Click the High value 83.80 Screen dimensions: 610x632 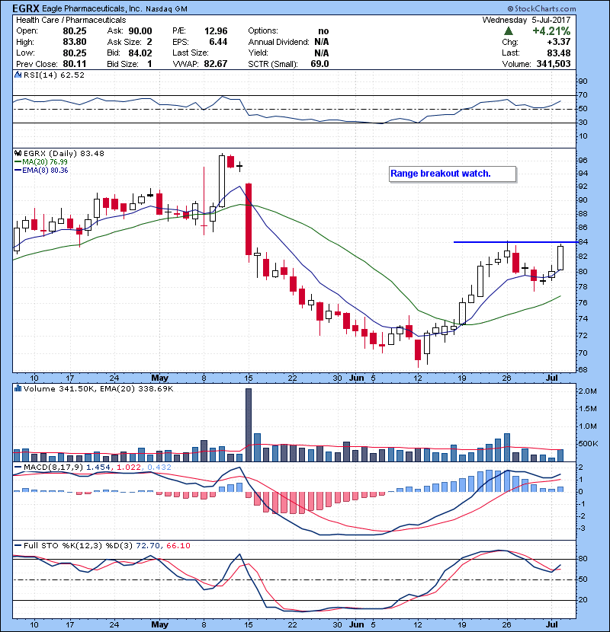coord(75,42)
